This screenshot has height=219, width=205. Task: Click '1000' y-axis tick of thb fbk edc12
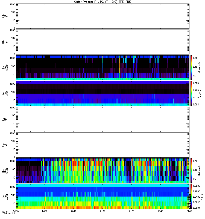click(12, 58)
